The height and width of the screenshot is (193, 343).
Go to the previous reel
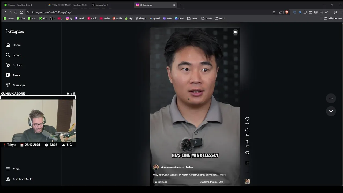[x=331, y=98]
